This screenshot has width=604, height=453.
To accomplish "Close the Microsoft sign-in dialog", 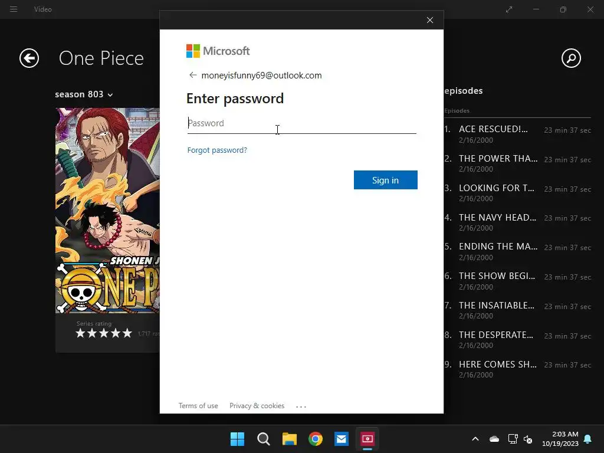I will [430, 20].
